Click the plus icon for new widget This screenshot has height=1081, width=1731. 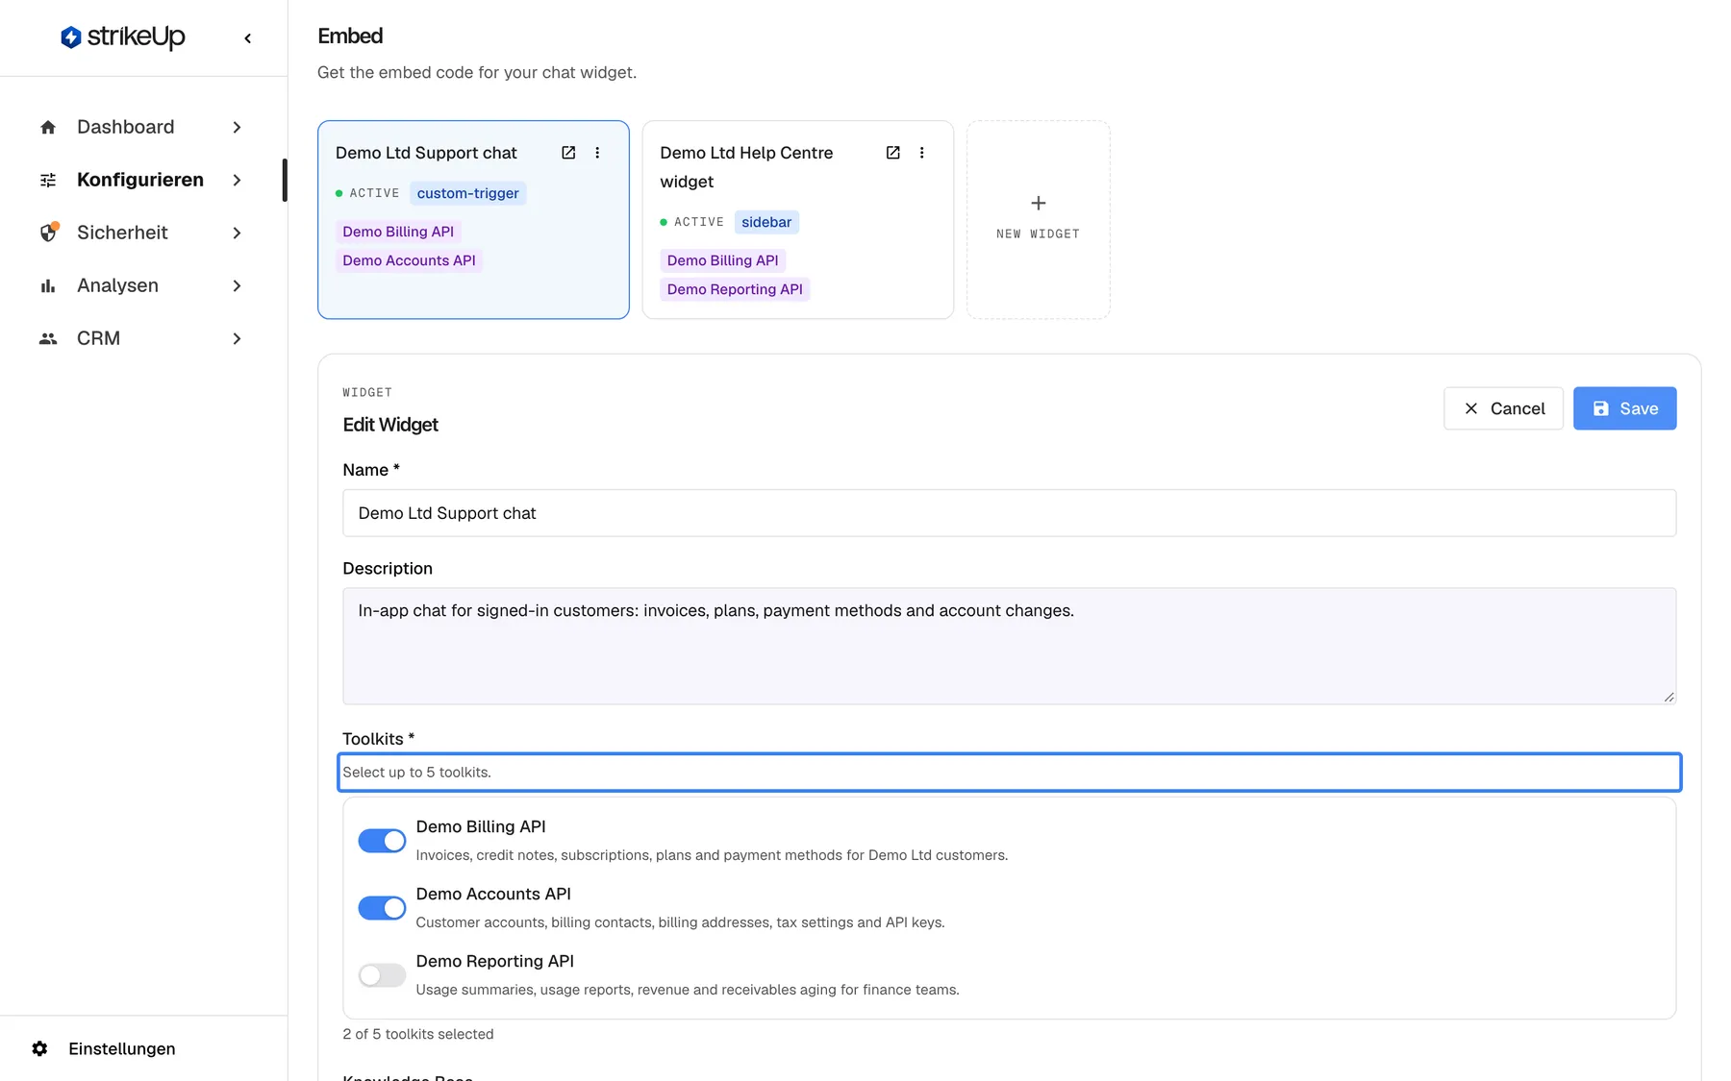(1039, 203)
